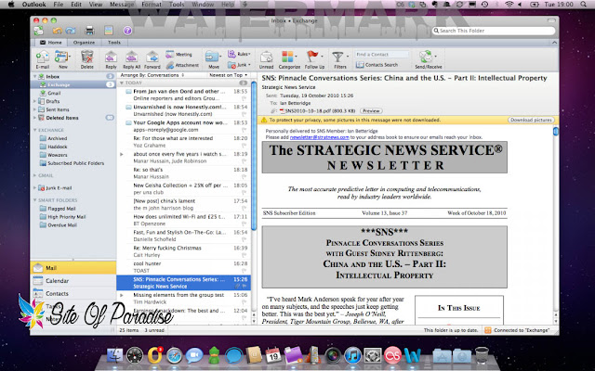Image resolution: width=595 pixels, height=371 pixels.
Task: Click the undo arrow in title toolbar
Action: click(58, 31)
